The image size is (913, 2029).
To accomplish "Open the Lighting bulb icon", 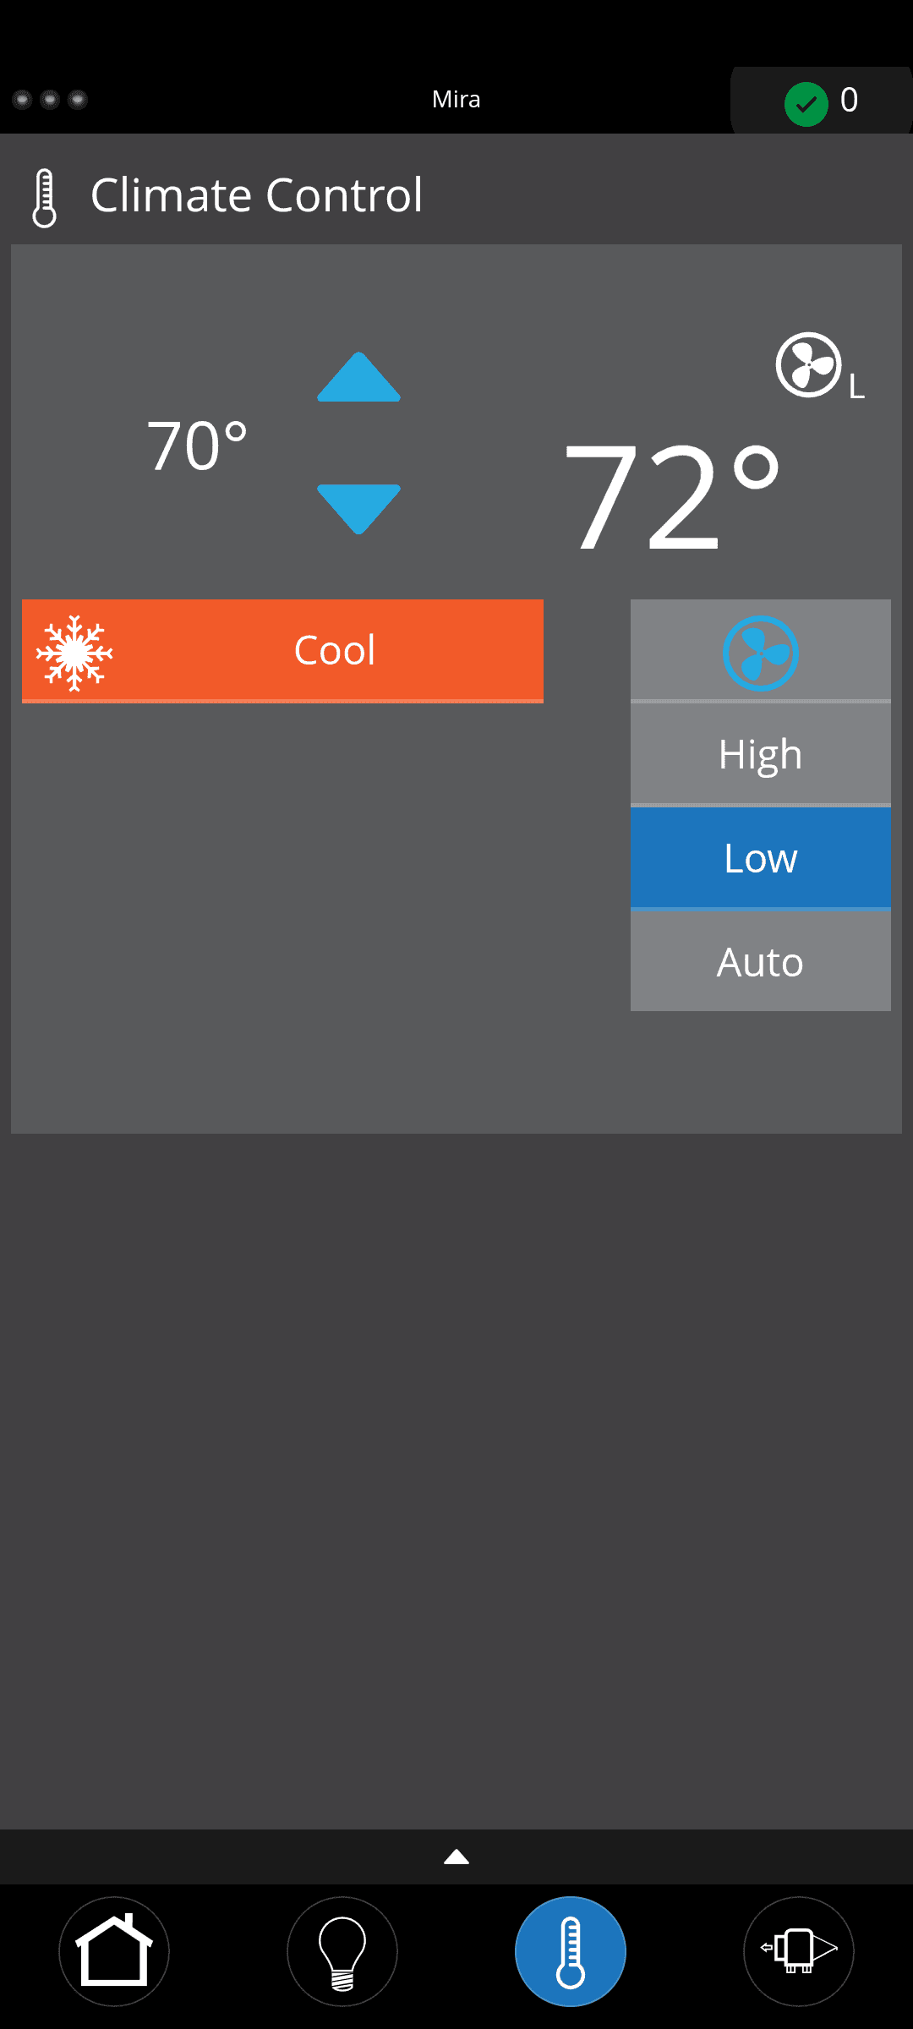I will (x=342, y=1951).
